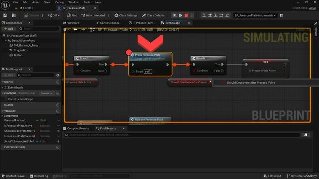Open the Debug menu
The height and width of the screenshot is (179, 319).
click(x=59, y=2)
